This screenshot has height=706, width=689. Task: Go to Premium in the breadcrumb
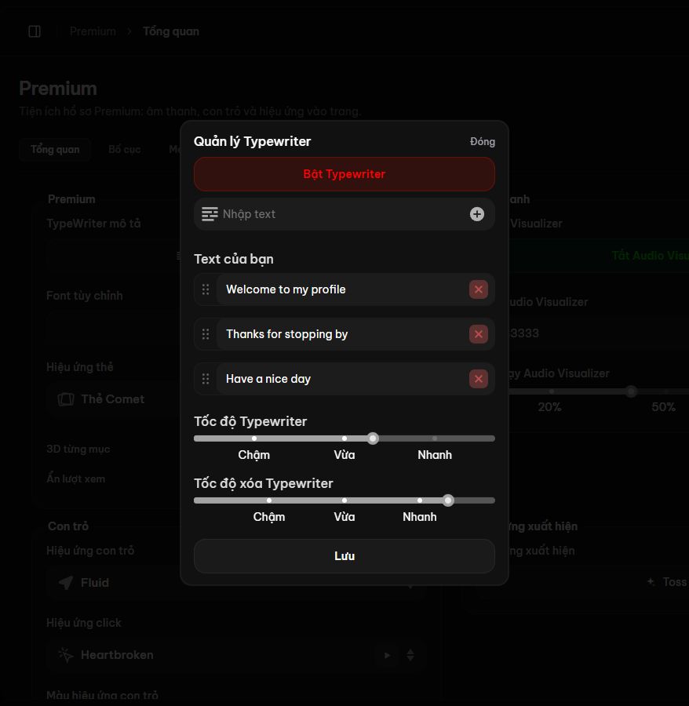tap(93, 31)
